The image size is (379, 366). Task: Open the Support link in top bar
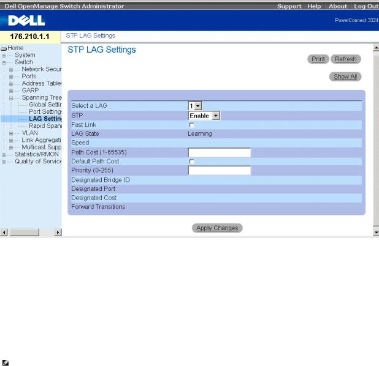[289, 6]
